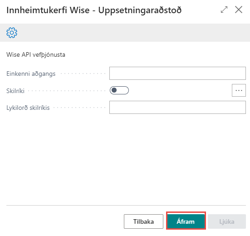Expand the dialog with the diagonal arrows icon
The width and height of the screenshot is (250, 236).
[x=224, y=10]
